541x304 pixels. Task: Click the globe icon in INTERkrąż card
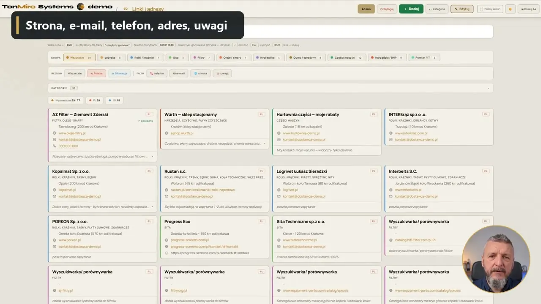(x=391, y=133)
